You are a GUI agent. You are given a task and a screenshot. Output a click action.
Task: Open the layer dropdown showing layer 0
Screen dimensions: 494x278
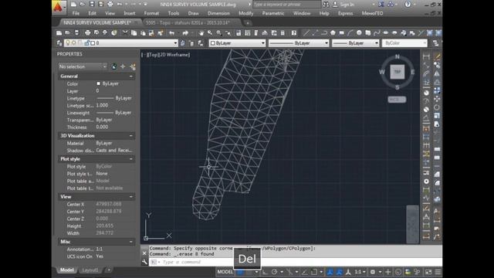[x=121, y=43]
